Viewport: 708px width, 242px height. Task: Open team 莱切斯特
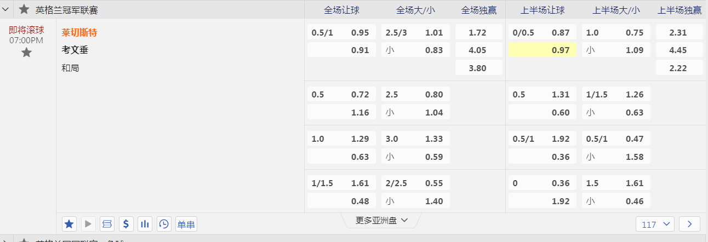(x=79, y=32)
